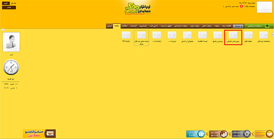This screenshot has height=139, width=274.
Task: Click the gray gear badge at bottom
Action: [x=241, y=134]
